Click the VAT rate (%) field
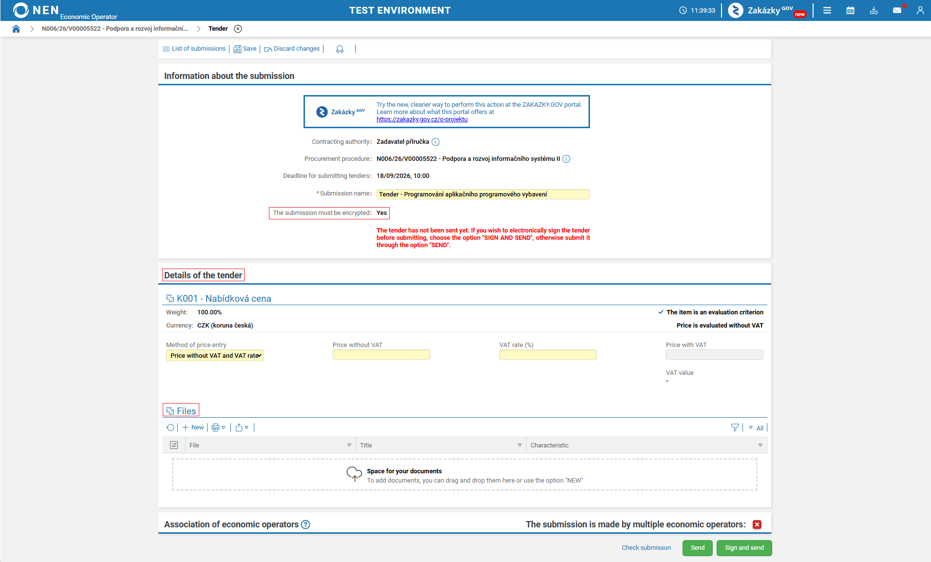The image size is (931, 562). [548, 355]
